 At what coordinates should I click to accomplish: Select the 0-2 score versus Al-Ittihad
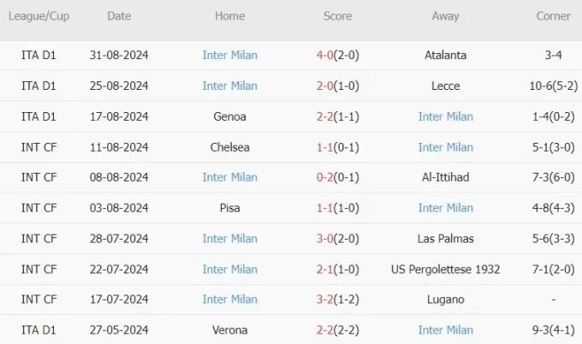pyautogui.click(x=324, y=177)
